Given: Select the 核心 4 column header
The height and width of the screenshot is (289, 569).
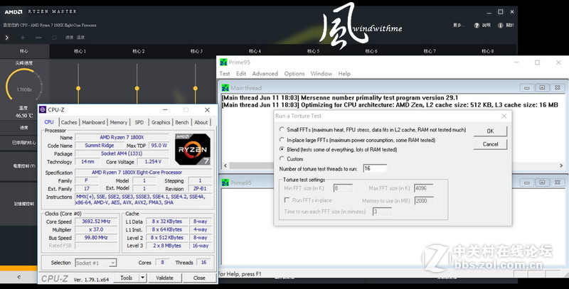Looking at the screenshot, I should 255,51.
